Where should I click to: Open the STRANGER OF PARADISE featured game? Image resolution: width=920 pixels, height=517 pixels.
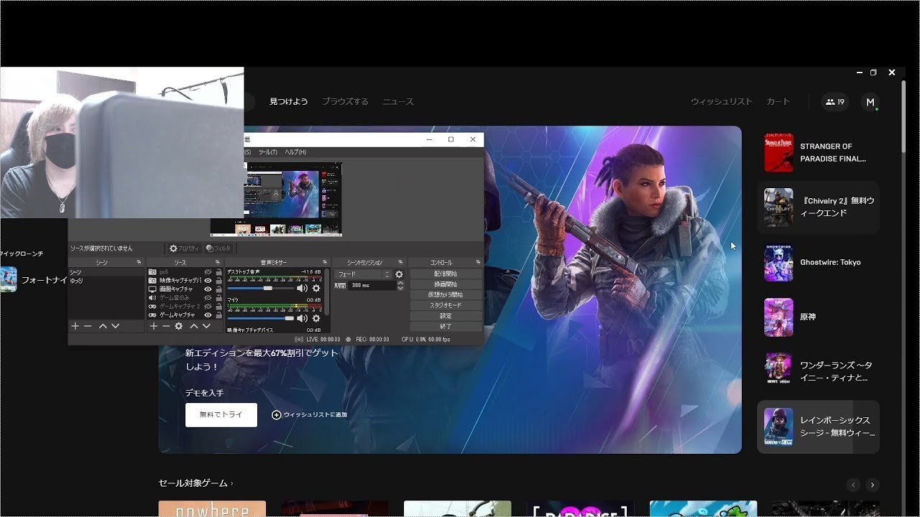pyautogui.click(x=818, y=153)
